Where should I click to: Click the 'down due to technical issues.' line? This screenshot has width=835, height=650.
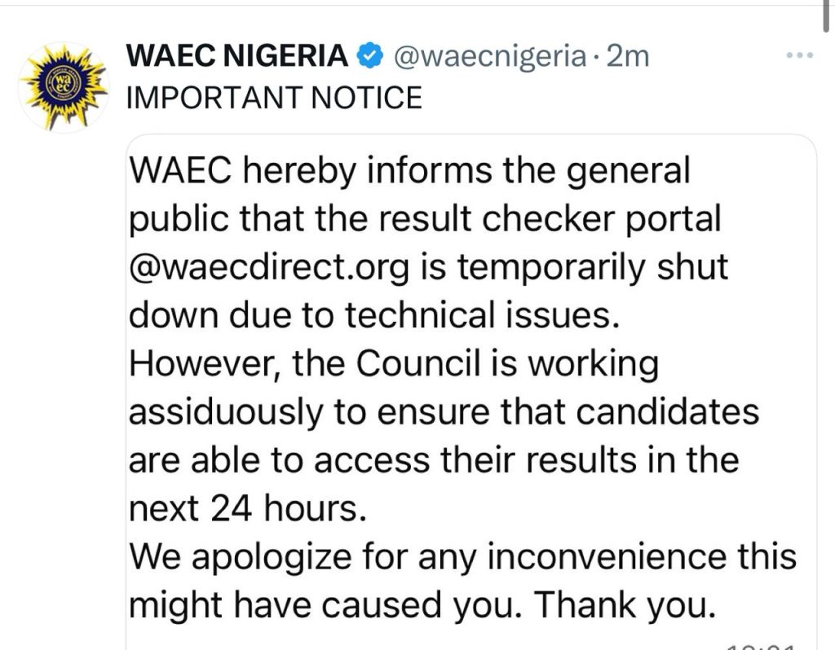click(374, 315)
